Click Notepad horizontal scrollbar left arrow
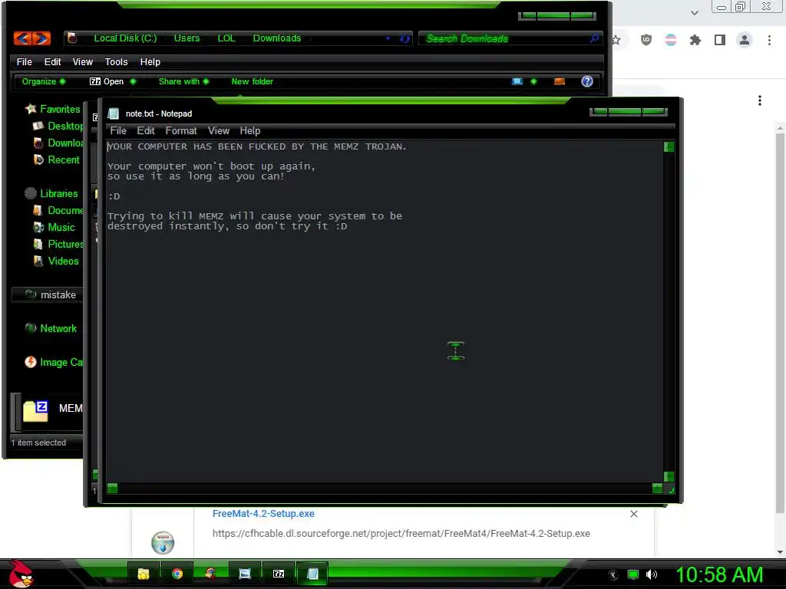Viewport: 786px width, 589px height. click(112, 489)
